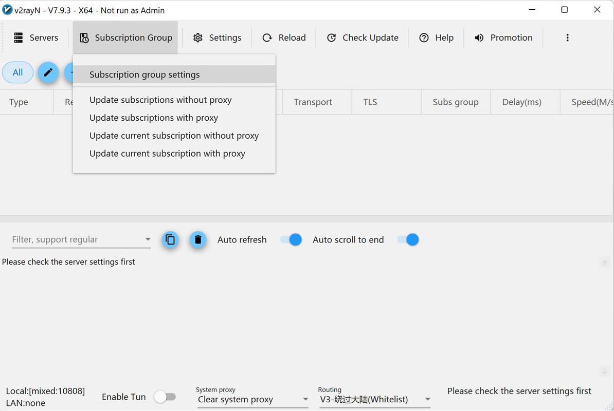614x411 pixels.
Task: Click the scroll-to-top arrow in log
Action: 605,263
